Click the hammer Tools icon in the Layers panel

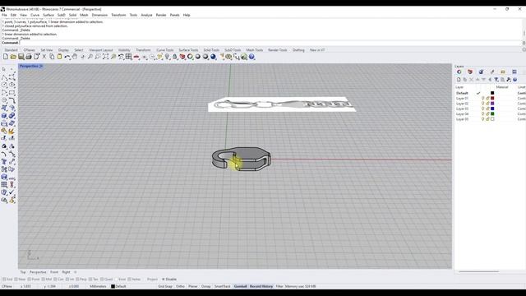coord(509,80)
